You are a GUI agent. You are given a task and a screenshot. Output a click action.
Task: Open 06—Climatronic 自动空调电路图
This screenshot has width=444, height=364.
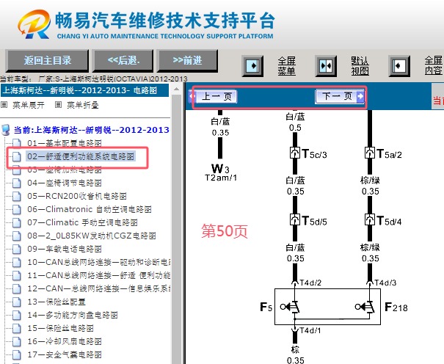tap(90, 209)
